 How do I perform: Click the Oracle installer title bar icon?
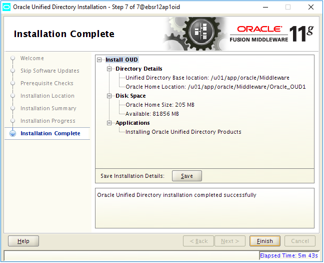point(6,7)
